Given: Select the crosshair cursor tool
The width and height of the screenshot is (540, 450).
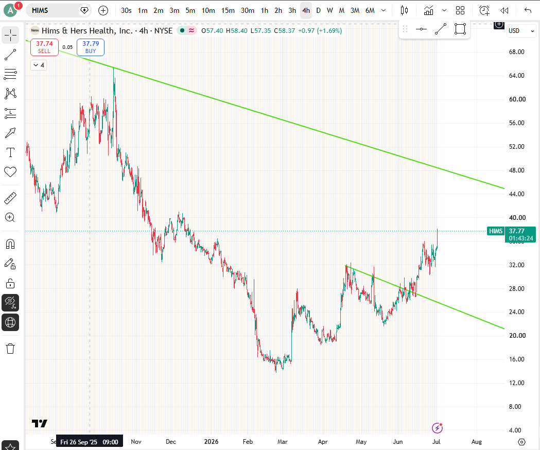Looking at the screenshot, I should click(10, 35).
